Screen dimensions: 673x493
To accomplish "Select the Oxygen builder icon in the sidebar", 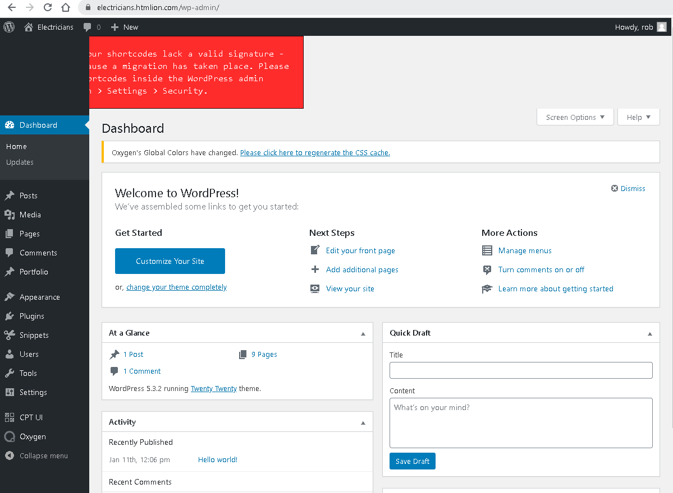I will (x=9, y=436).
